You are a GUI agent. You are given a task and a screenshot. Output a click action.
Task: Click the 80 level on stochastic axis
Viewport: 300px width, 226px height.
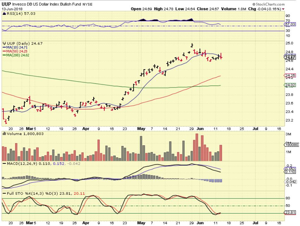pos(288,198)
